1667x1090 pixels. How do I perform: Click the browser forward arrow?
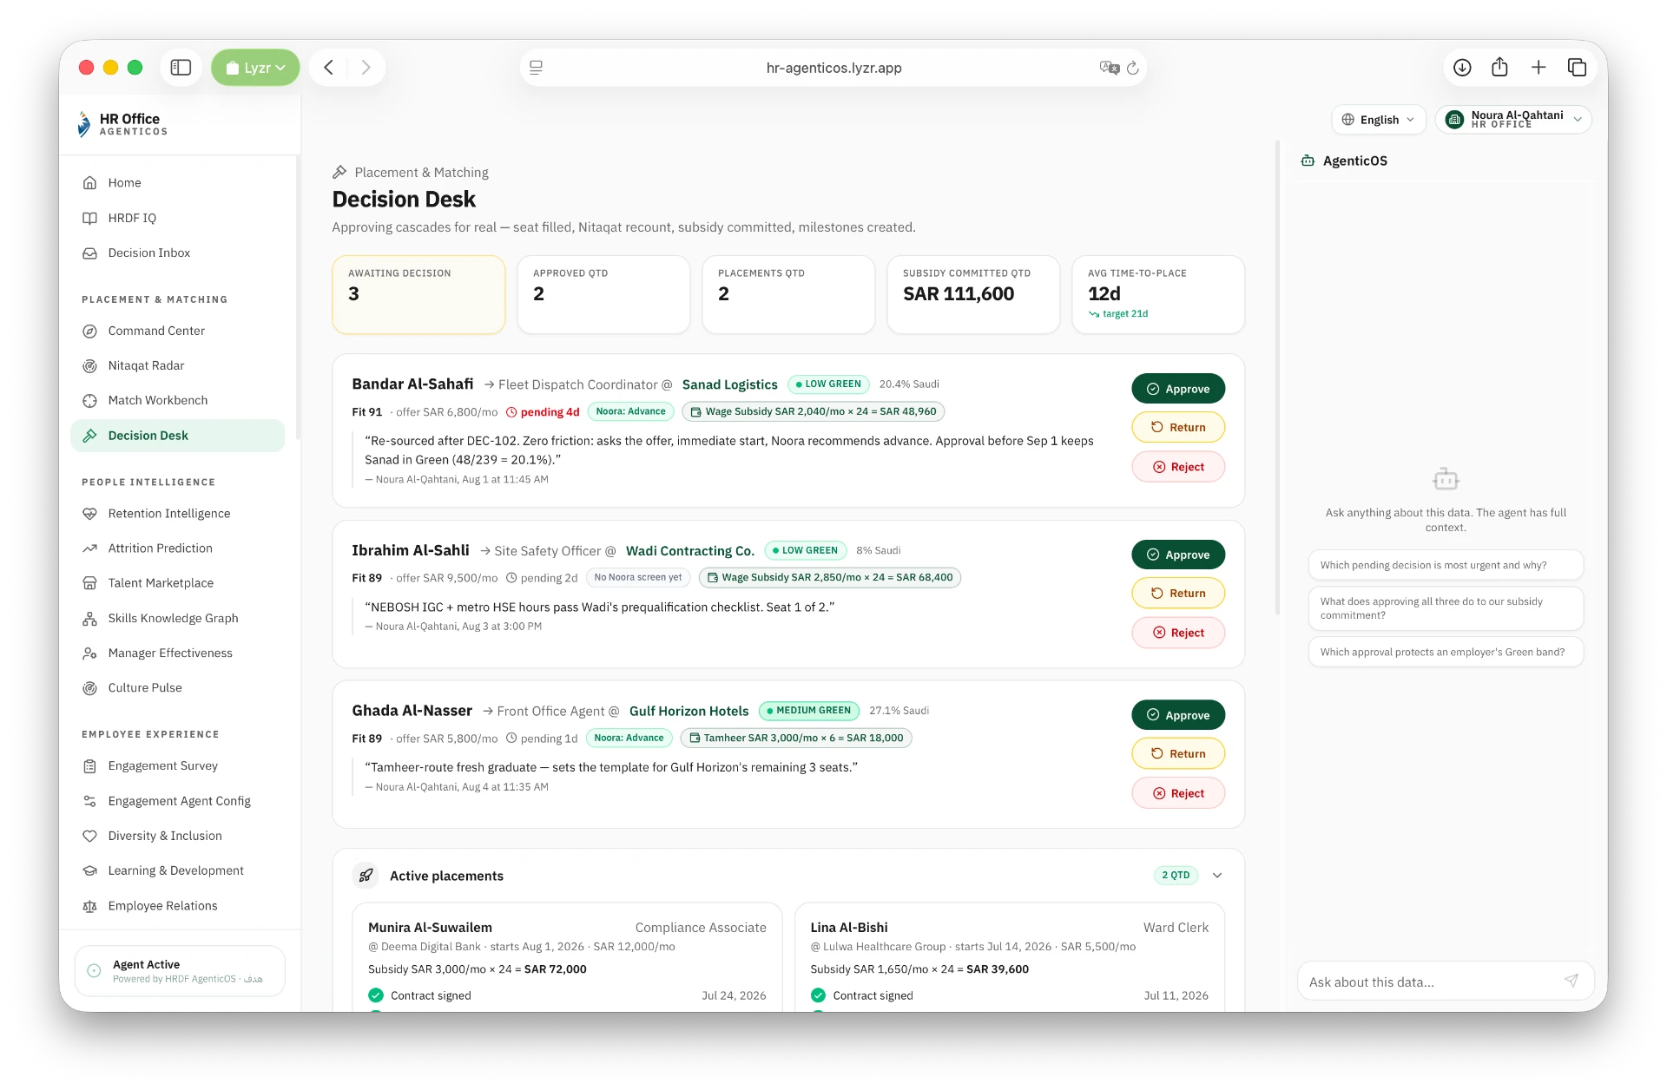click(x=366, y=68)
